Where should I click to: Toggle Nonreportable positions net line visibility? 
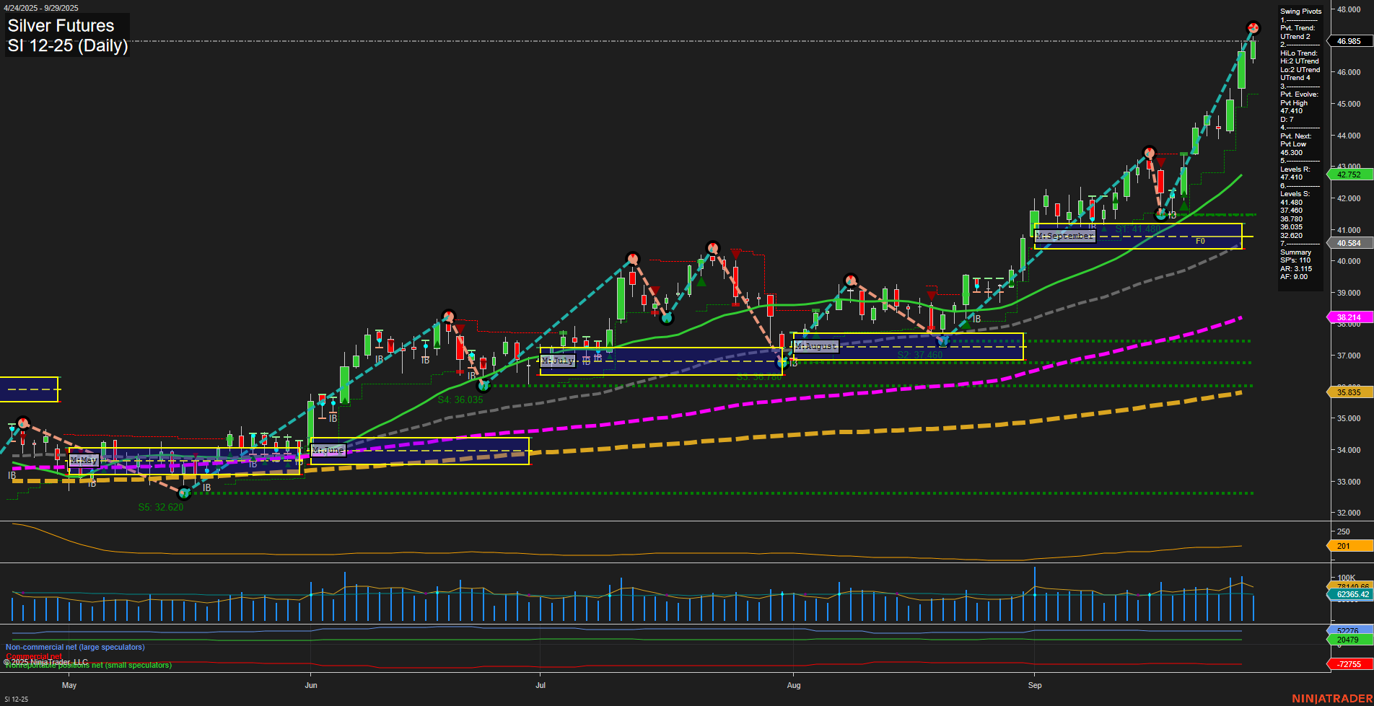pos(87,665)
